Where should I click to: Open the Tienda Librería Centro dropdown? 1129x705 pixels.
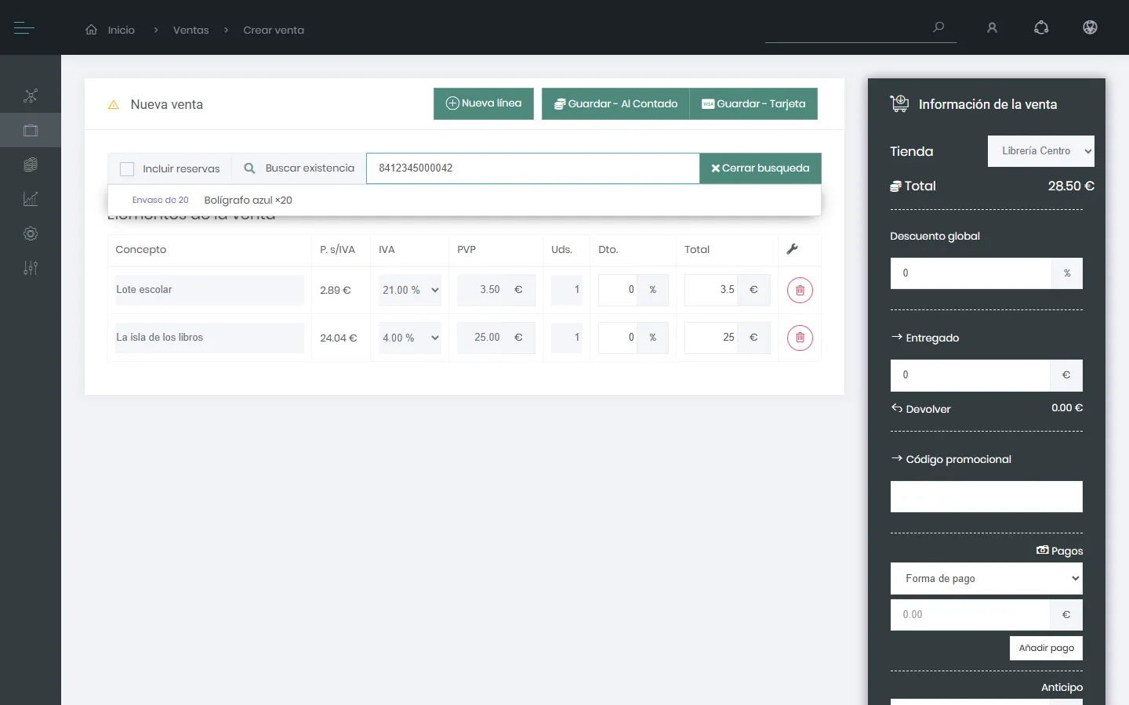[x=1041, y=151]
